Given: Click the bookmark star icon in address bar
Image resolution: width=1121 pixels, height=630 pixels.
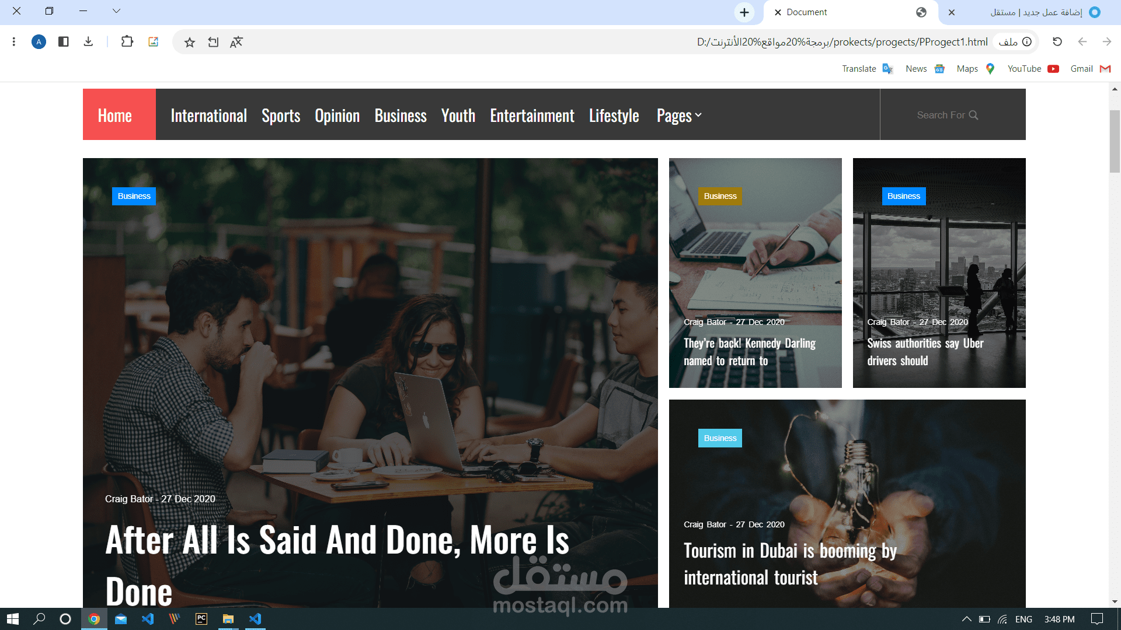Looking at the screenshot, I should pyautogui.click(x=189, y=42).
